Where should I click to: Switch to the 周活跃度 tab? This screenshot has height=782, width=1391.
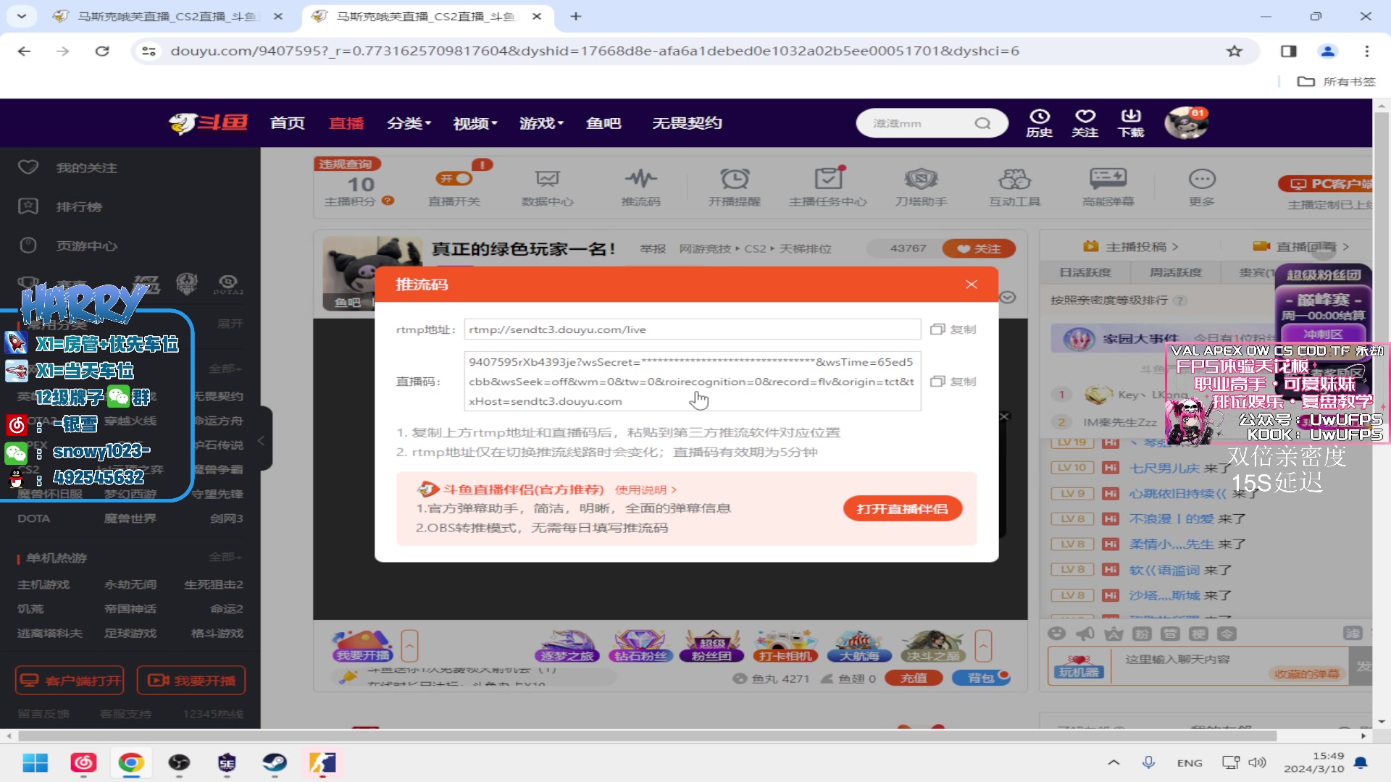pos(1175,273)
